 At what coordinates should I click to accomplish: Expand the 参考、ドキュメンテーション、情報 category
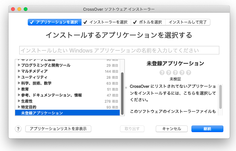pos(19,95)
